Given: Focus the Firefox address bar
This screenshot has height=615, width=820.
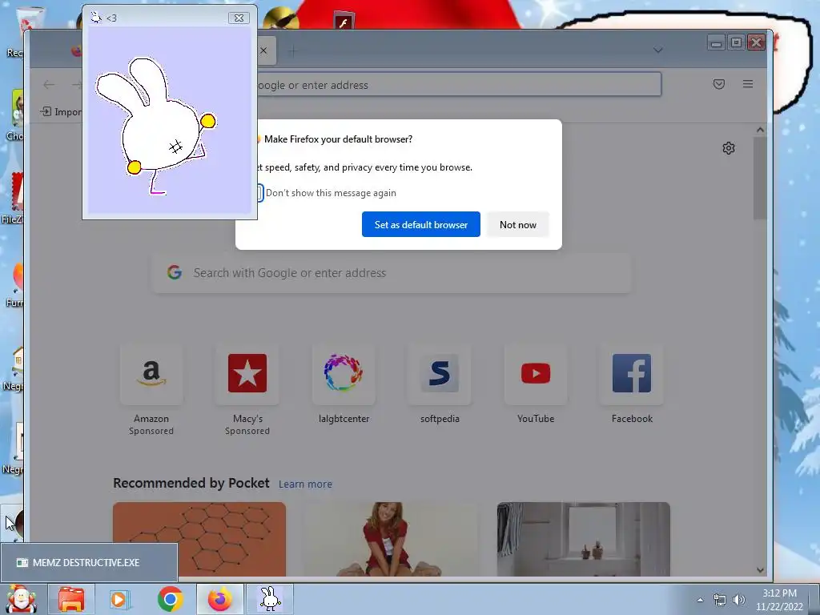Looking at the screenshot, I should (x=459, y=85).
